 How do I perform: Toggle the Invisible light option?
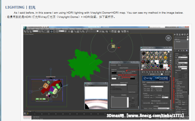175,85
